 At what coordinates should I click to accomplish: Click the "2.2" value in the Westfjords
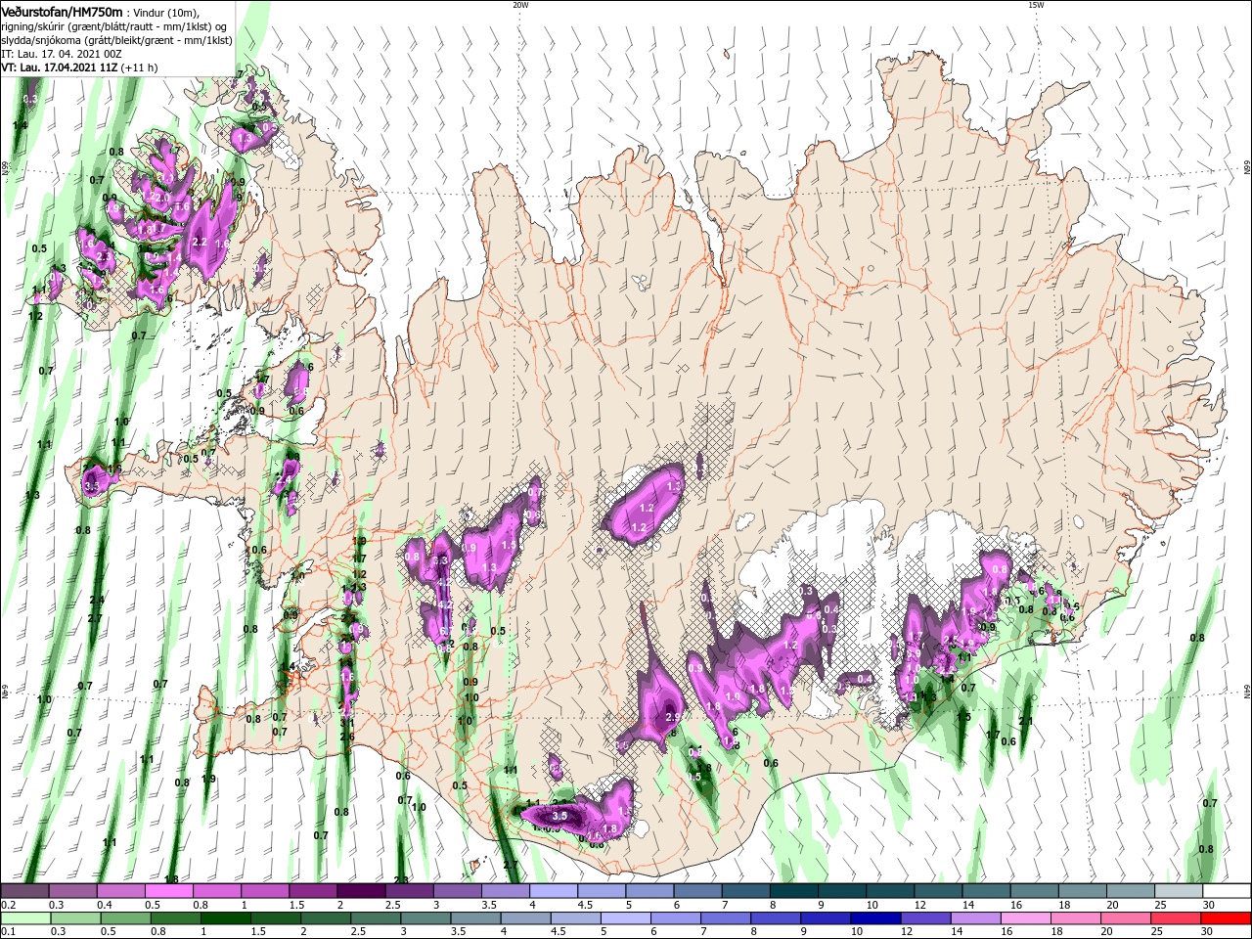(201, 241)
